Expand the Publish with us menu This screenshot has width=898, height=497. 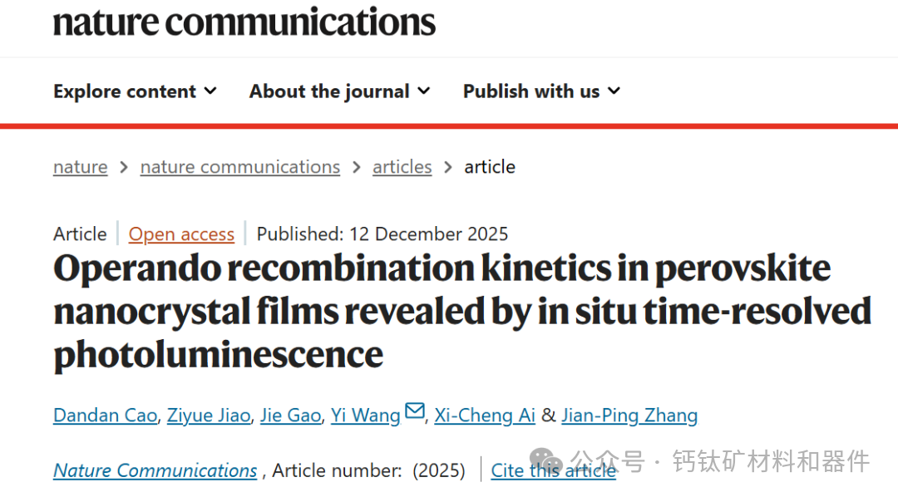coord(541,91)
